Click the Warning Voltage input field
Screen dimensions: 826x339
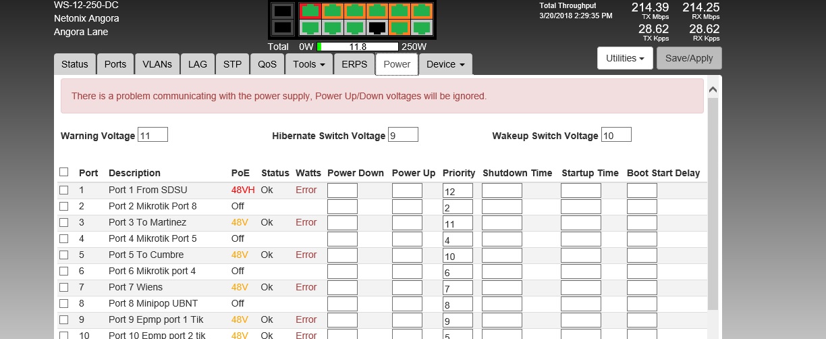(x=153, y=135)
